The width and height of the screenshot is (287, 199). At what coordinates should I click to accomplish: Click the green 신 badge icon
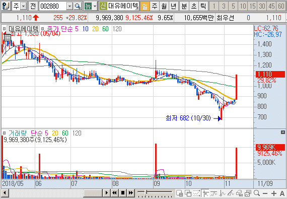tap(103, 6)
